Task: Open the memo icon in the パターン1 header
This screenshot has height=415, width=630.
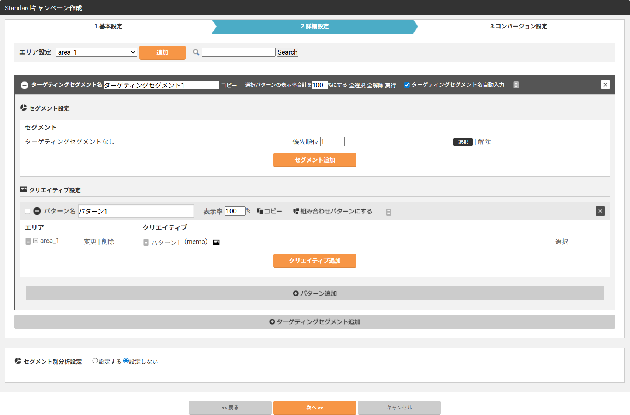Action: point(388,212)
